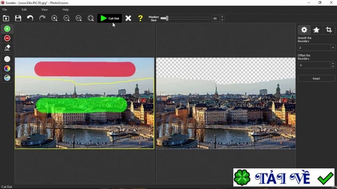The width and height of the screenshot is (337, 189).
Task: Open help with the yellow question mark
Action: pos(140,18)
